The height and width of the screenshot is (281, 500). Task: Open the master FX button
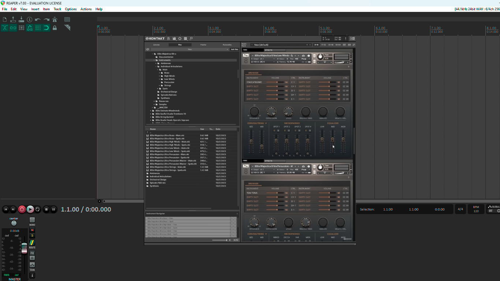pyautogui.click(x=32, y=253)
